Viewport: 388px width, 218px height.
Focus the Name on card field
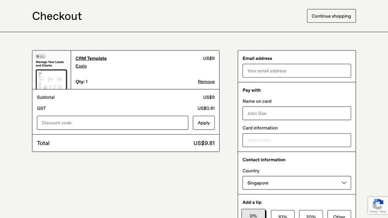point(297,113)
